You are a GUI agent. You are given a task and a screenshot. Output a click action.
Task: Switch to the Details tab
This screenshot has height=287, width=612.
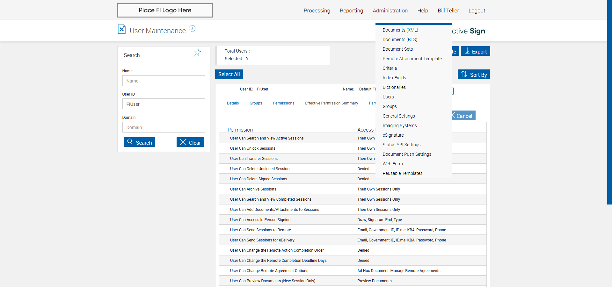pyautogui.click(x=233, y=103)
